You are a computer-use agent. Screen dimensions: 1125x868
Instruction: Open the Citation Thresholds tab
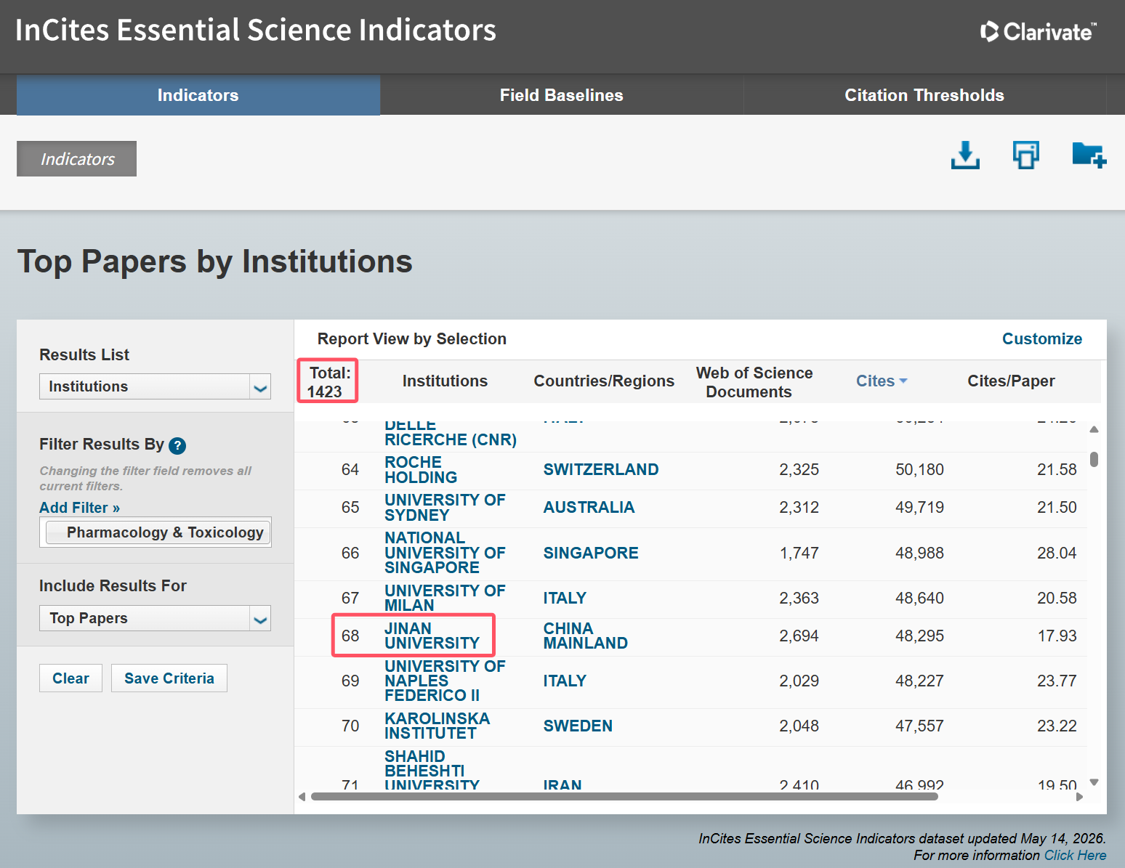click(924, 95)
